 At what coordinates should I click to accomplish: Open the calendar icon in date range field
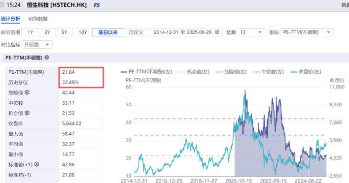217,32
